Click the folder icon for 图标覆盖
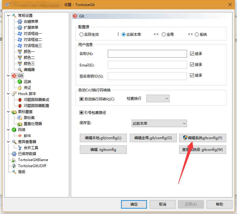237x214 pixels. [14, 112]
